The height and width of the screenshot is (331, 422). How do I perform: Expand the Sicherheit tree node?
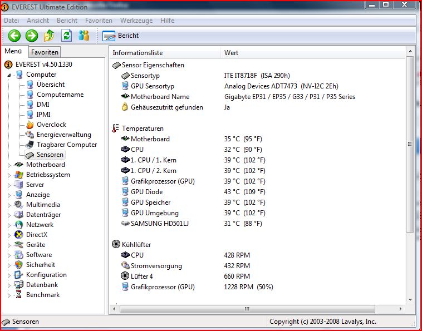point(9,265)
